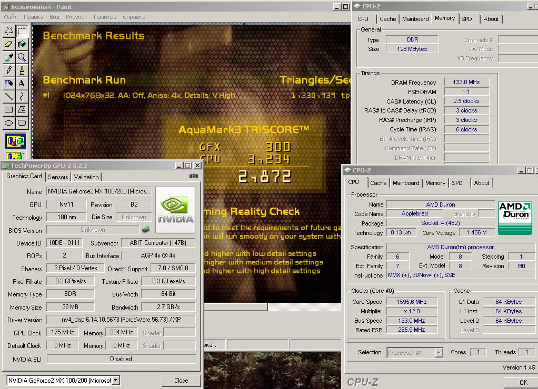Switch to Validation tab in GPU-Z
The width and height of the screenshot is (538, 389).
click(x=86, y=177)
